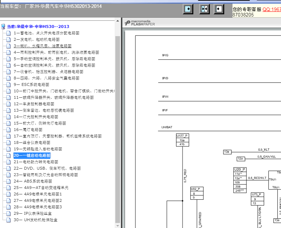This screenshot has height=228, width=281.
Task: Open 17—室内顶灯、天窗控制器 entry
Action: coord(57,136)
